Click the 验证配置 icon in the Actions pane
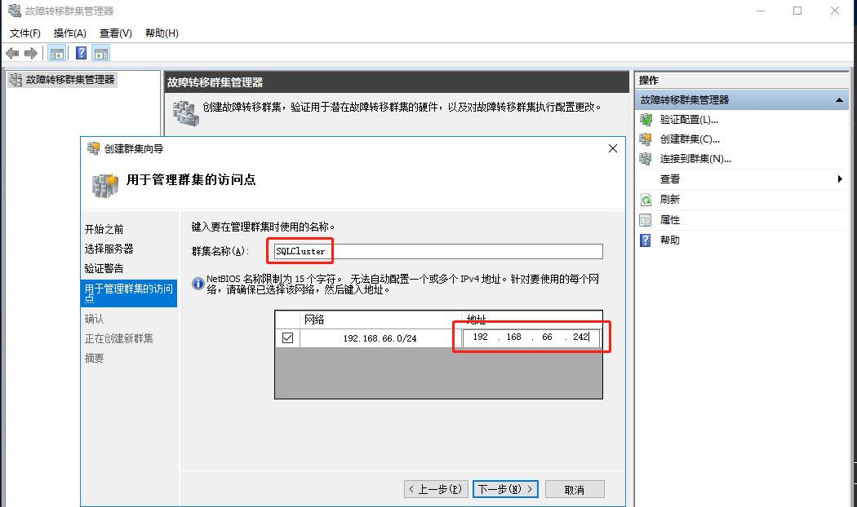 click(645, 119)
